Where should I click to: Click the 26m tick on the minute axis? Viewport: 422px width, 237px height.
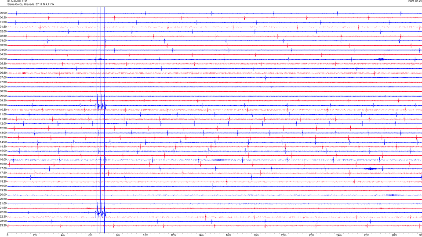click(367, 235)
